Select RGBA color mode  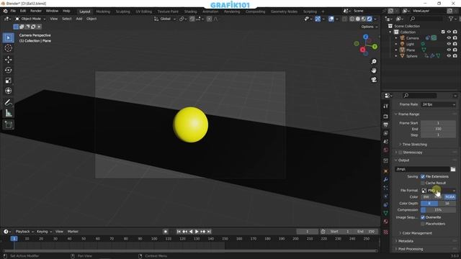click(449, 197)
